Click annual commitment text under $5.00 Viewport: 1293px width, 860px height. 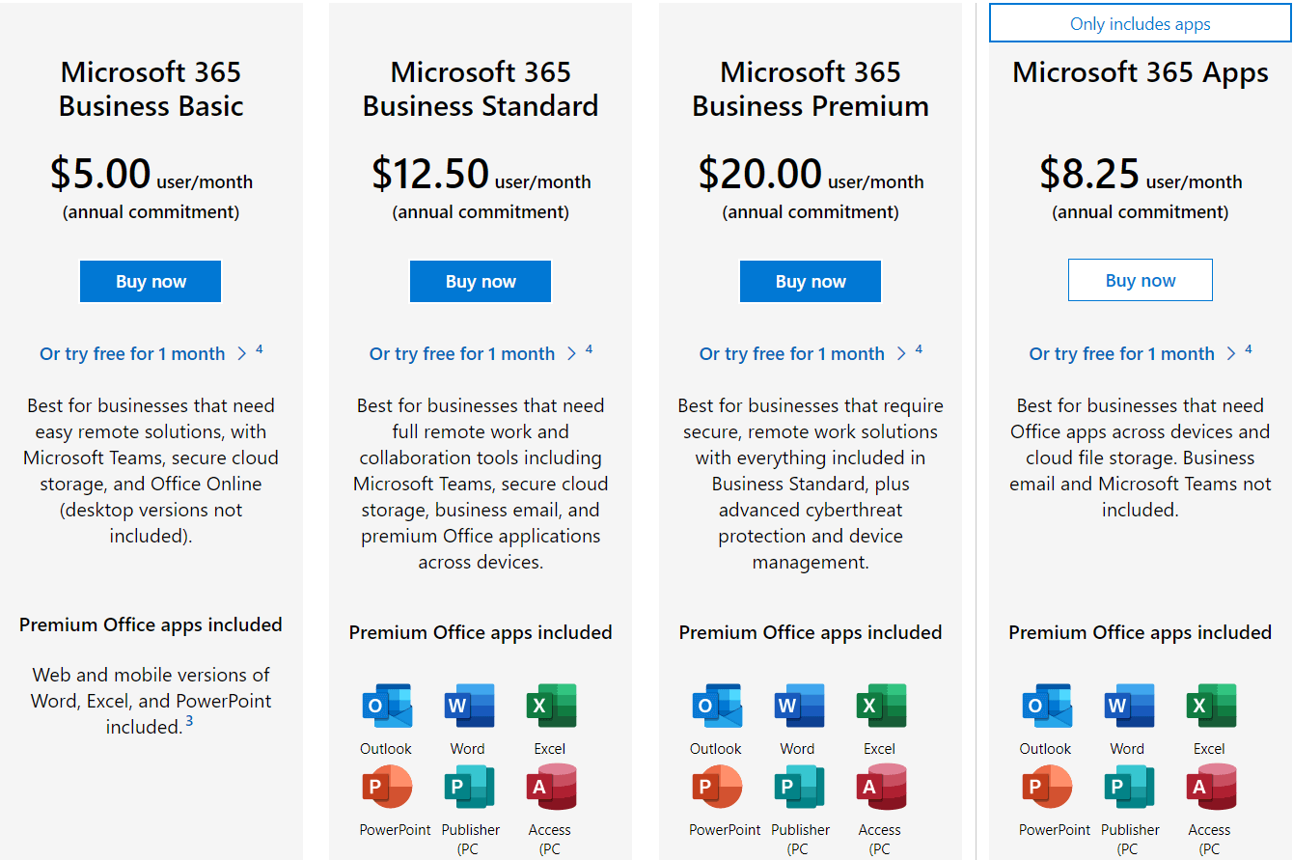pos(151,211)
